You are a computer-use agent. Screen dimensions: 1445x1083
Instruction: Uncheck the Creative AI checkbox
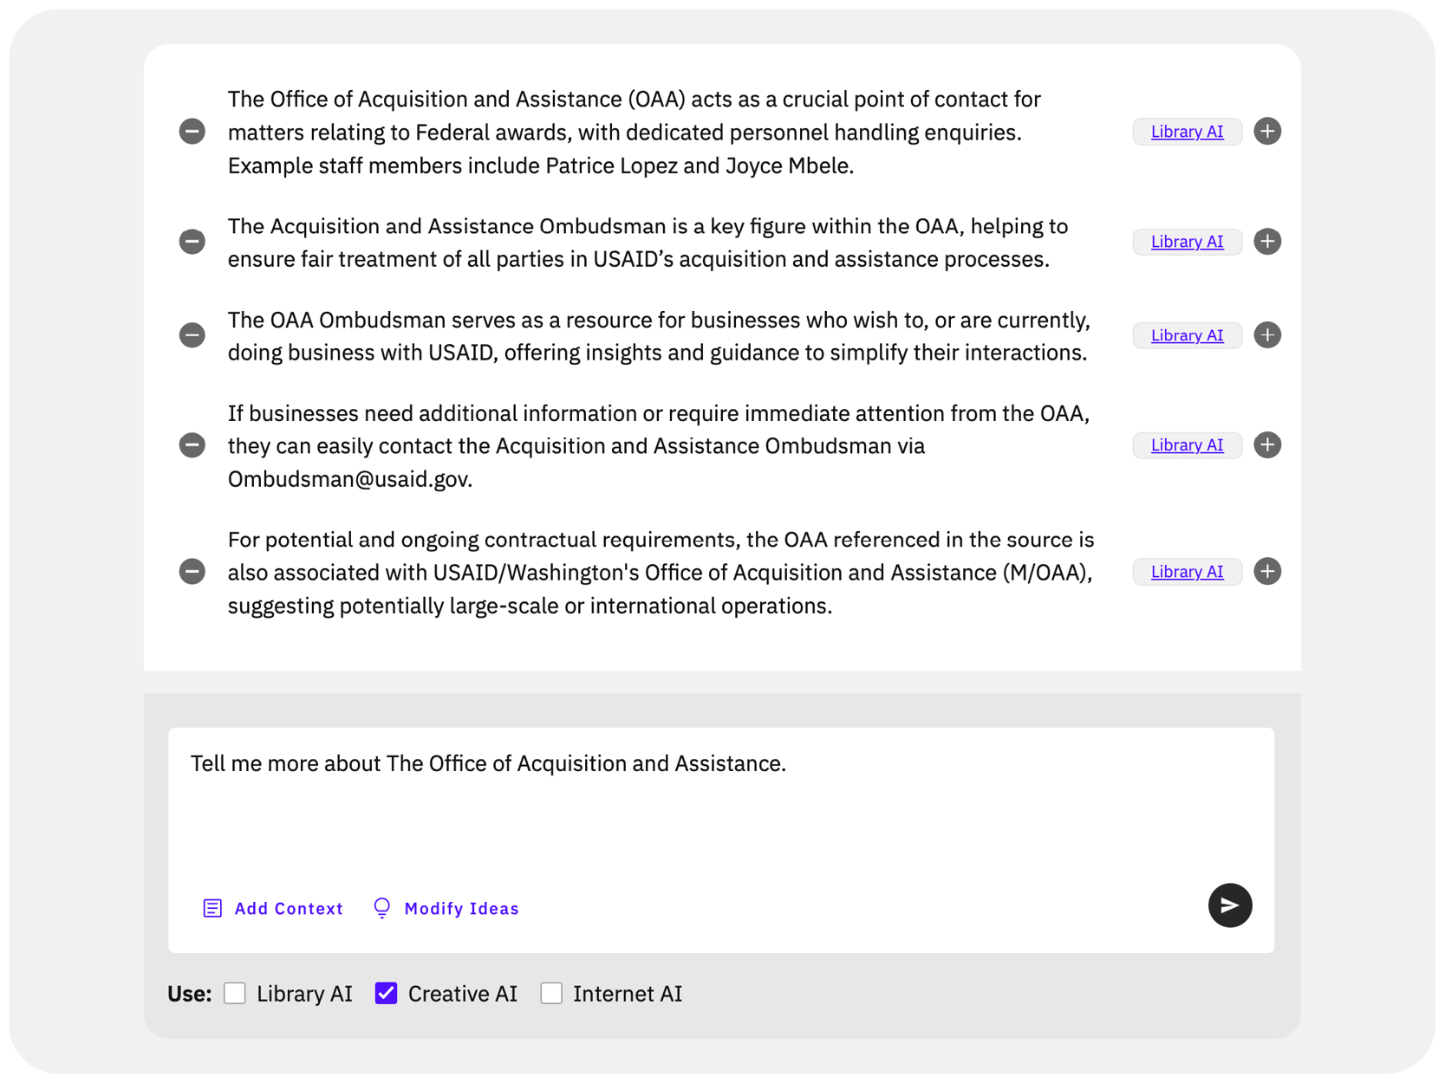coord(387,994)
